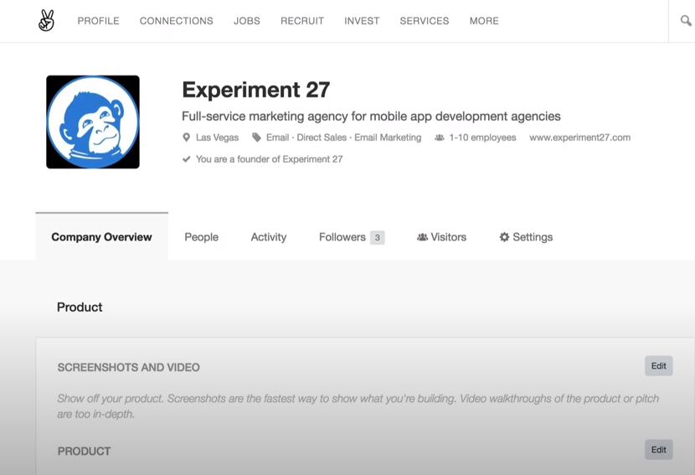This screenshot has height=475, width=695.
Task: Click 'You are a founder' text
Action: tap(269, 159)
